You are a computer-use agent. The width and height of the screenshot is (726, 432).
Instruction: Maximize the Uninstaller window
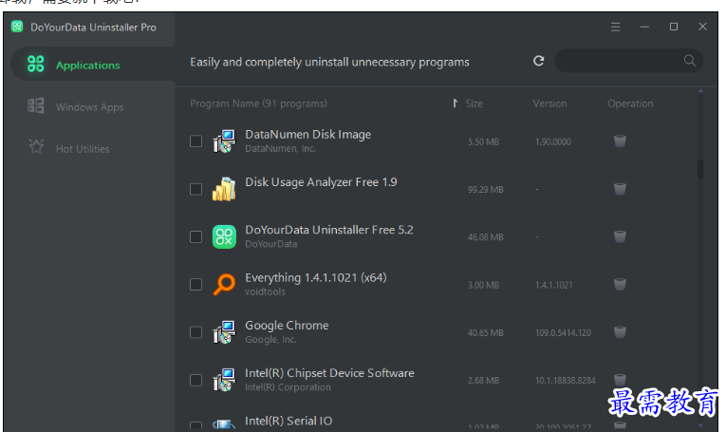[674, 27]
